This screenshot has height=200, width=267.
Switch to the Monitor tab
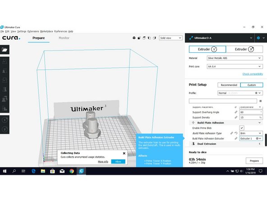click(64, 38)
